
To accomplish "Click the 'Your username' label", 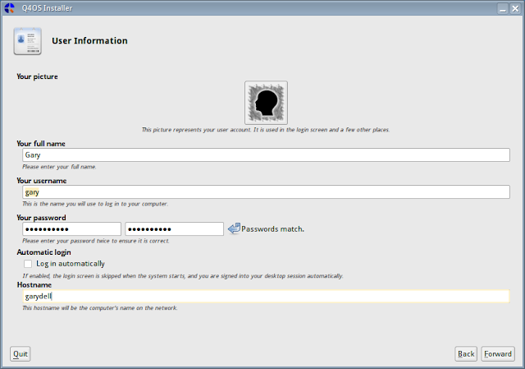I will (42, 181).
